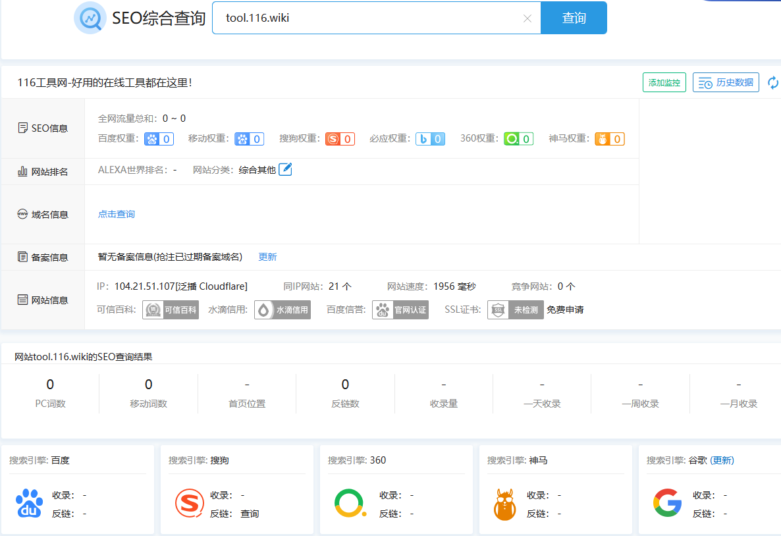Click the 免费申请 SSL certificate link
781x536 pixels.
click(564, 310)
